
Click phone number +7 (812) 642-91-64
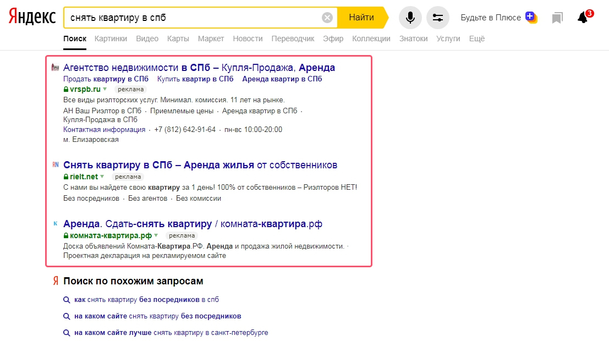pos(185,130)
